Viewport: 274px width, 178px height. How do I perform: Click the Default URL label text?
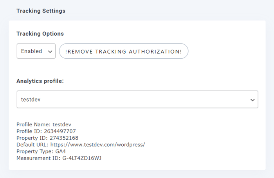(32, 144)
